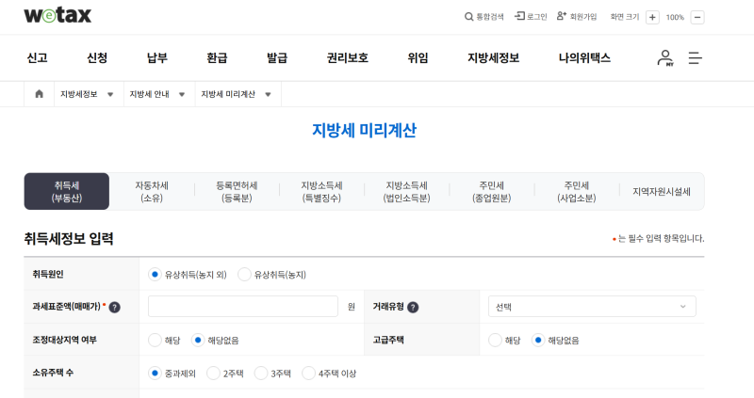754x398 pixels.
Task: Open the 나의위택스 main menu
Action: tap(584, 58)
